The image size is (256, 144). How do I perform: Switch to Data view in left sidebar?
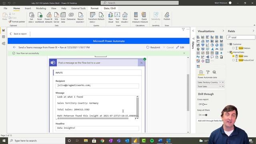click(4, 37)
